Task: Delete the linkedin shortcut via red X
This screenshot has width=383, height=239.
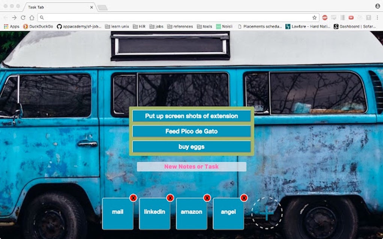Action: [x=170, y=198]
